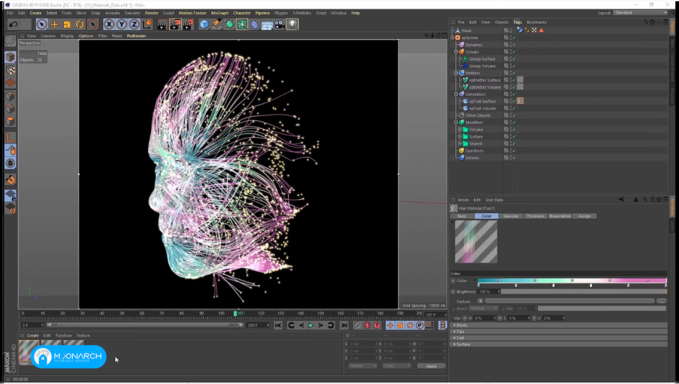This screenshot has width=679, height=384.
Task: Open the Layout dropdown showing Standard
Action: (x=641, y=13)
